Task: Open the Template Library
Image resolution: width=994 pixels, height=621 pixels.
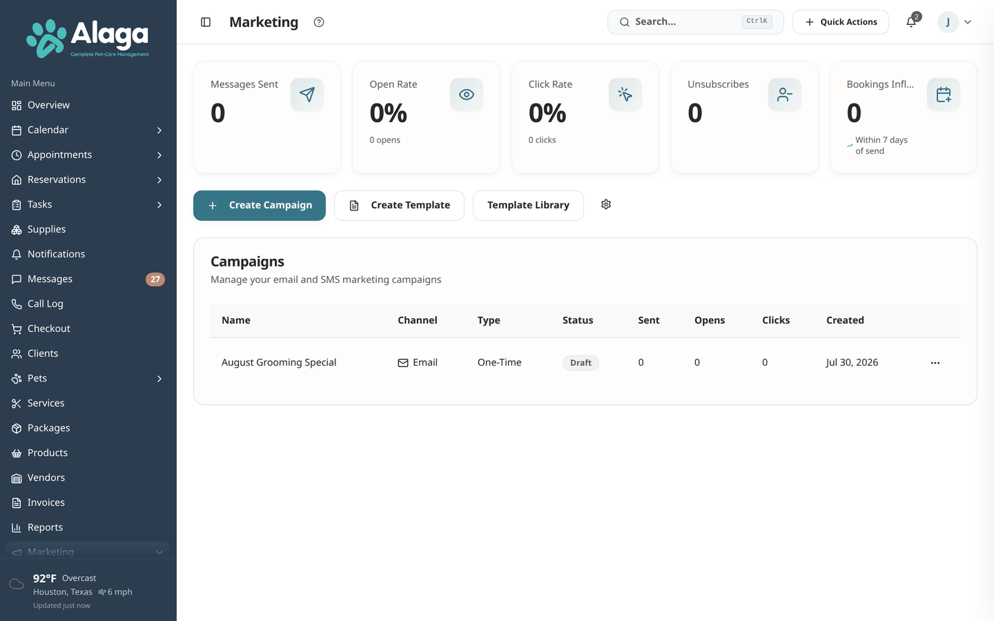Action: 528,206
